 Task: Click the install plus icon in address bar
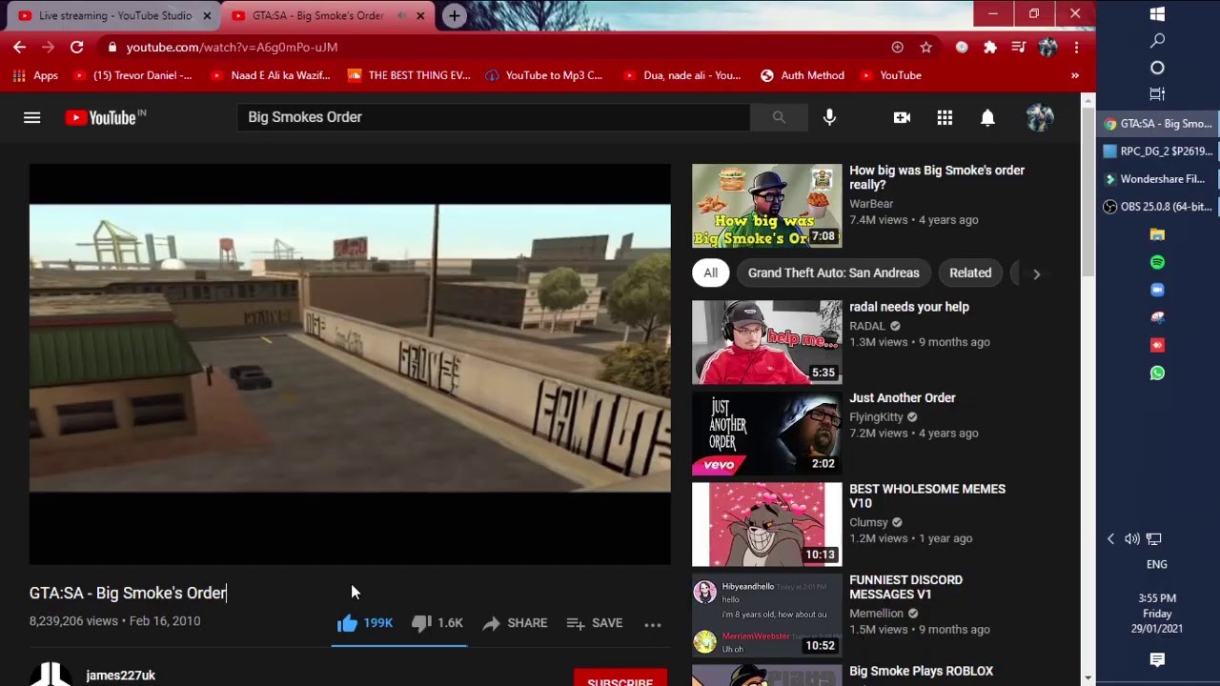(897, 47)
